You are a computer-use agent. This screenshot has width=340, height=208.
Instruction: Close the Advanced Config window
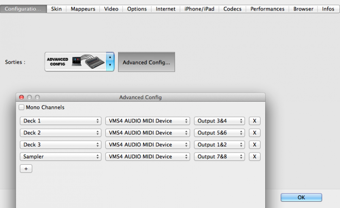[x=22, y=97]
